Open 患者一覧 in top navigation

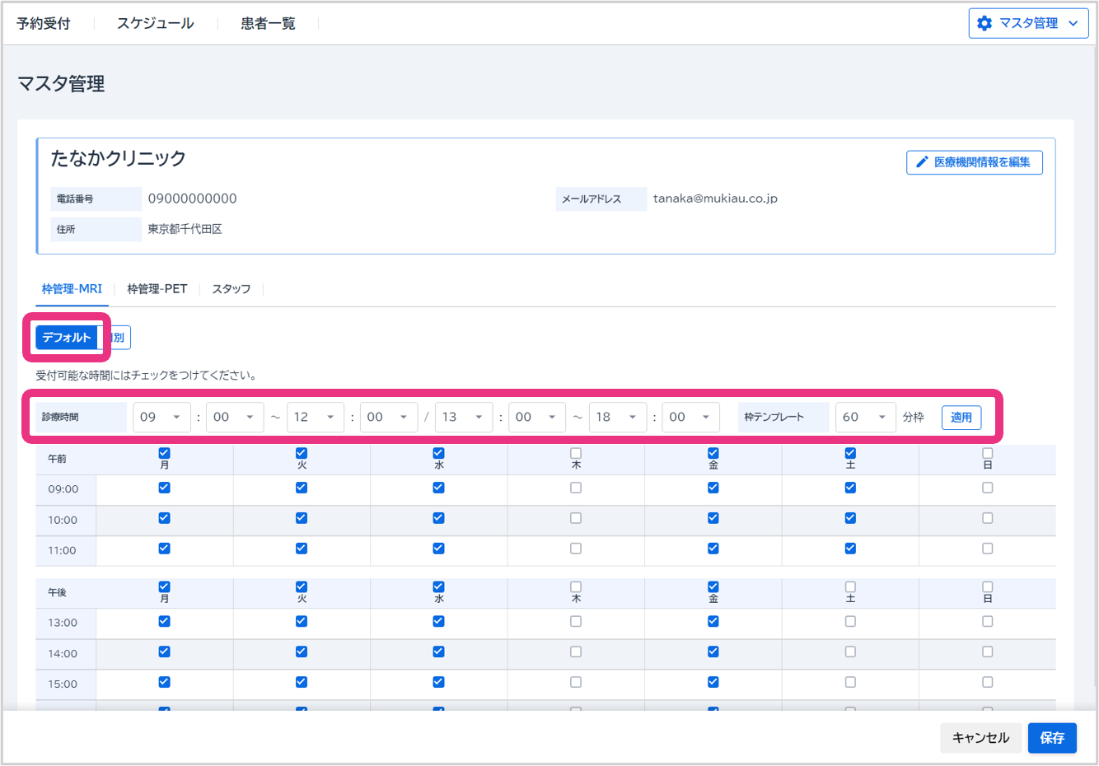click(x=268, y=24)
